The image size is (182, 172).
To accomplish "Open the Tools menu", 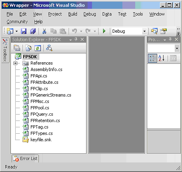I will point(138,14).
